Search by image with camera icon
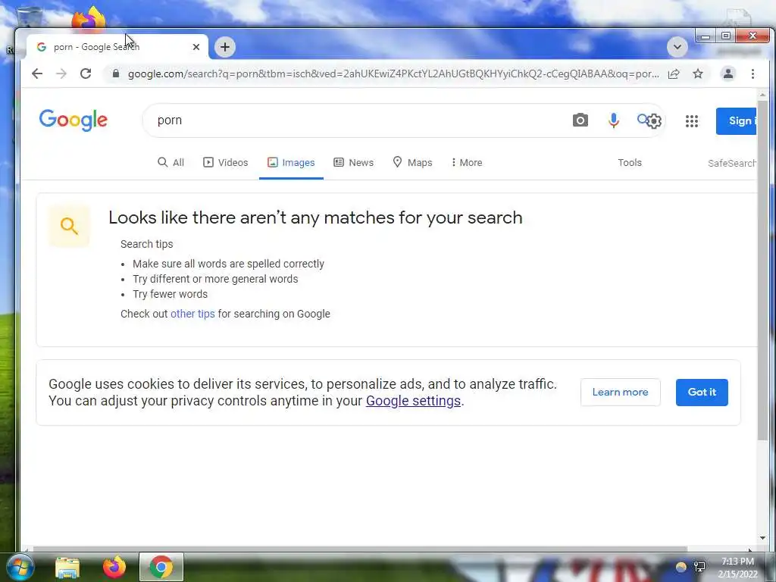 580,120
